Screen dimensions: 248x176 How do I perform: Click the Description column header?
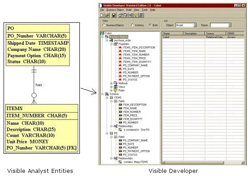pos(194,34)
